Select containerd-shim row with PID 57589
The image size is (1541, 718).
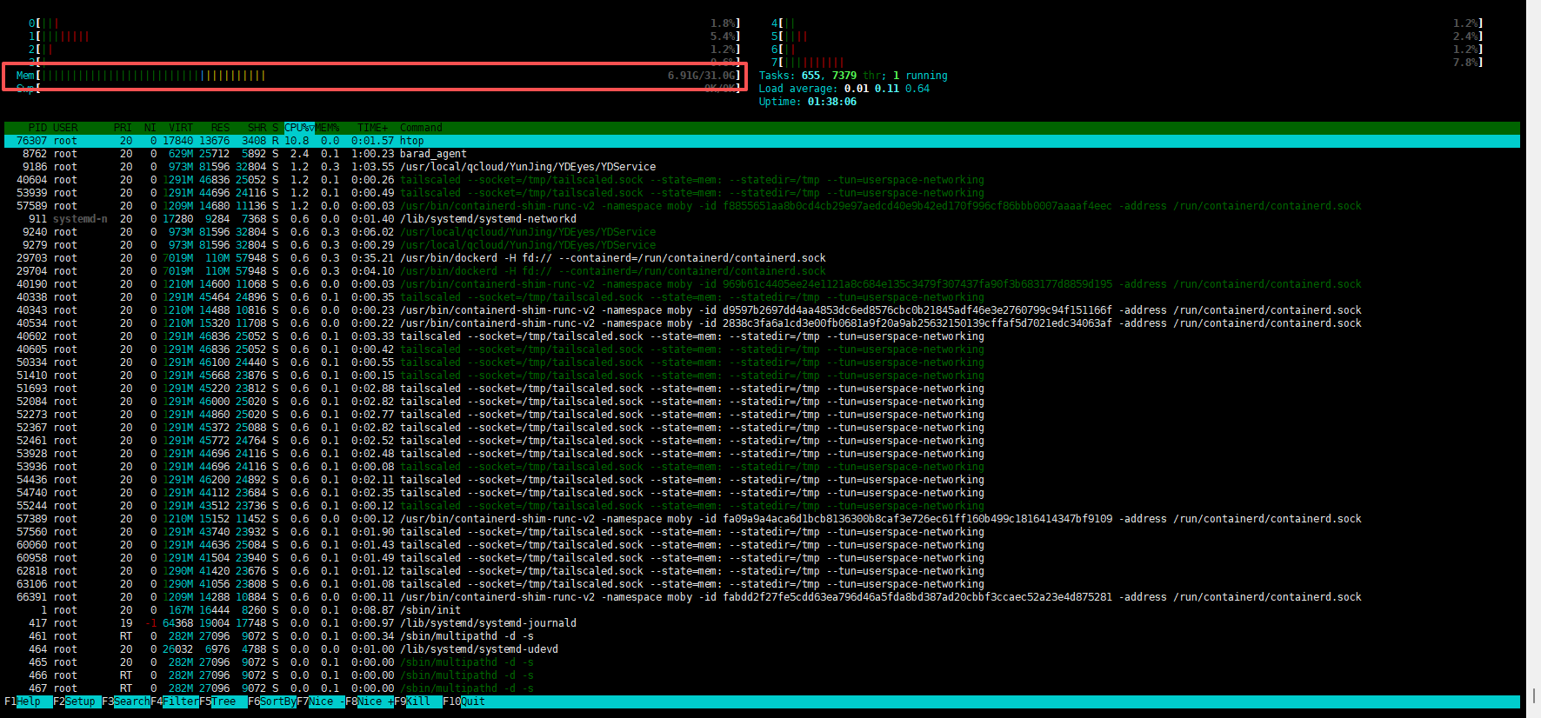click(x=762, y=206)
